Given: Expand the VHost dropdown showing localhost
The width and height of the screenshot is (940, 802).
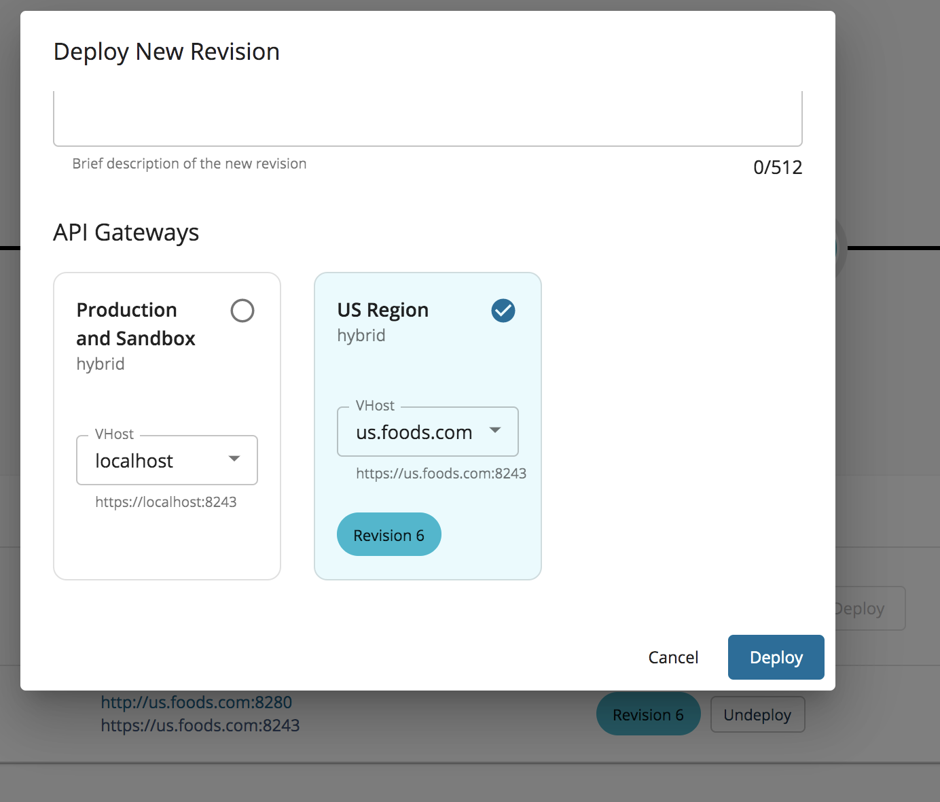Looking at the screenshot, I should (166, 459).
